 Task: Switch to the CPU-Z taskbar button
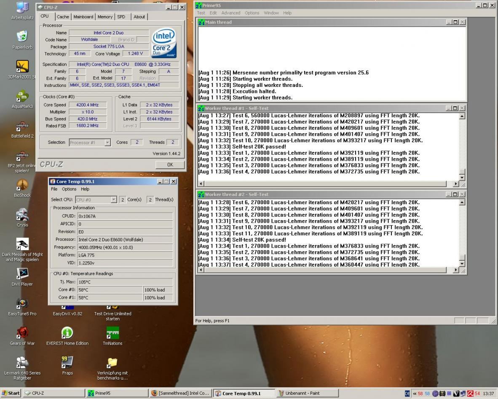(54, 393)
